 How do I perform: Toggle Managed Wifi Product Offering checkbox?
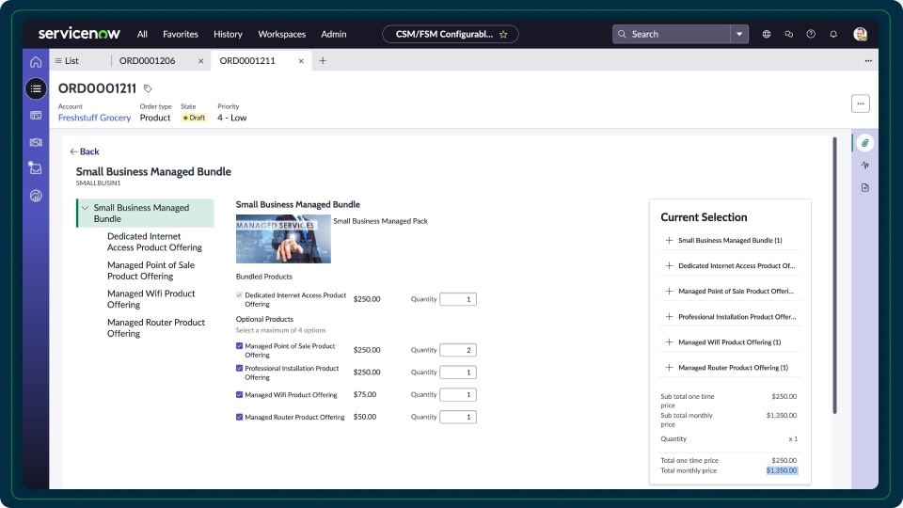tap(240, 395)
